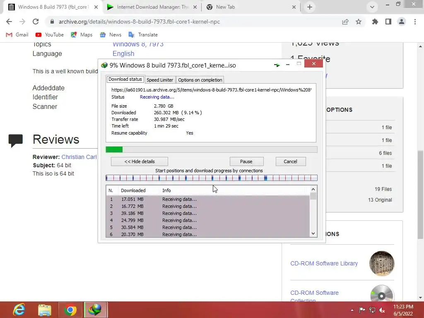424x318 pixels.
Task: Close the Windows 8 Build 7973 tab
Action: (96, 7)
